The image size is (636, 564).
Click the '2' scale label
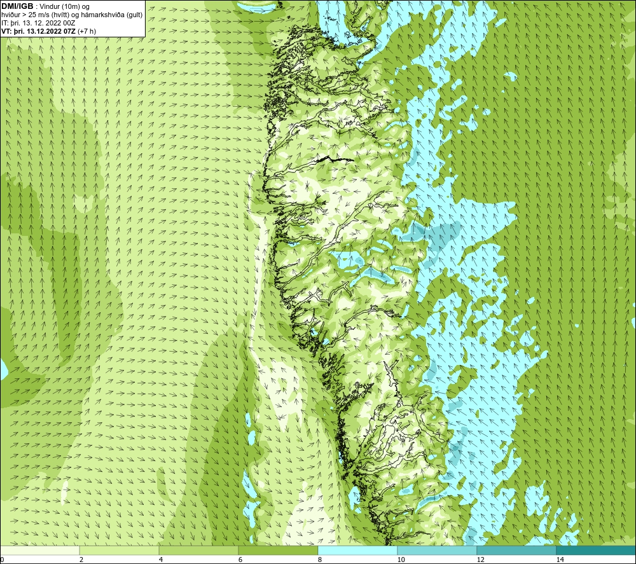pos(81,560)
